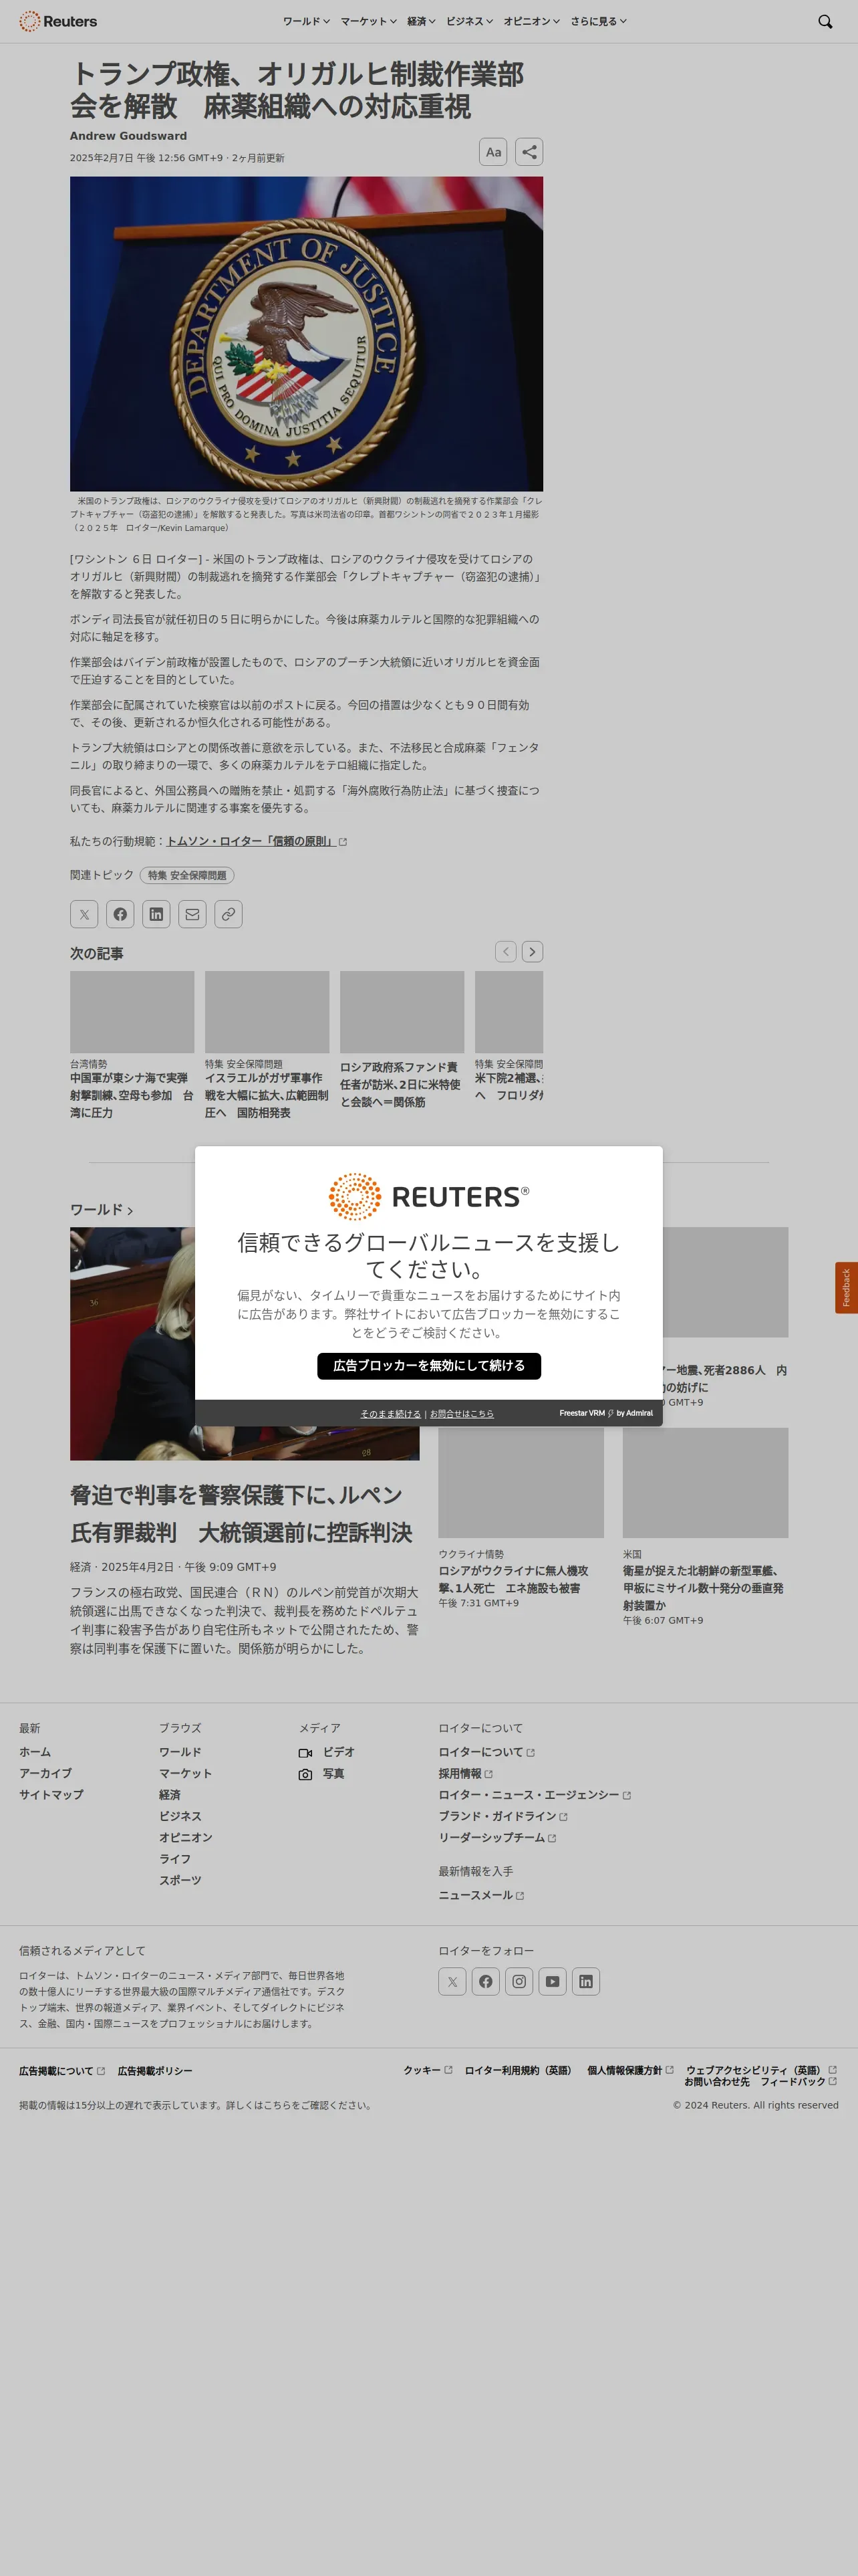This screenshot has width=858, height=2576.
Task: Open the article share icon
Action: (x=529, y=152)
